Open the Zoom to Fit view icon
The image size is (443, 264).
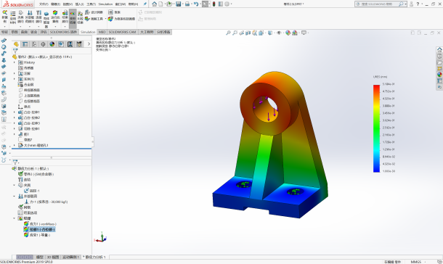click(228, 33)
